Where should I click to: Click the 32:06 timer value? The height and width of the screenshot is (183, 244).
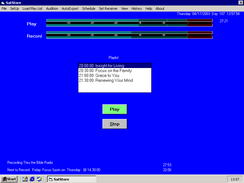[x=167, y=170]
